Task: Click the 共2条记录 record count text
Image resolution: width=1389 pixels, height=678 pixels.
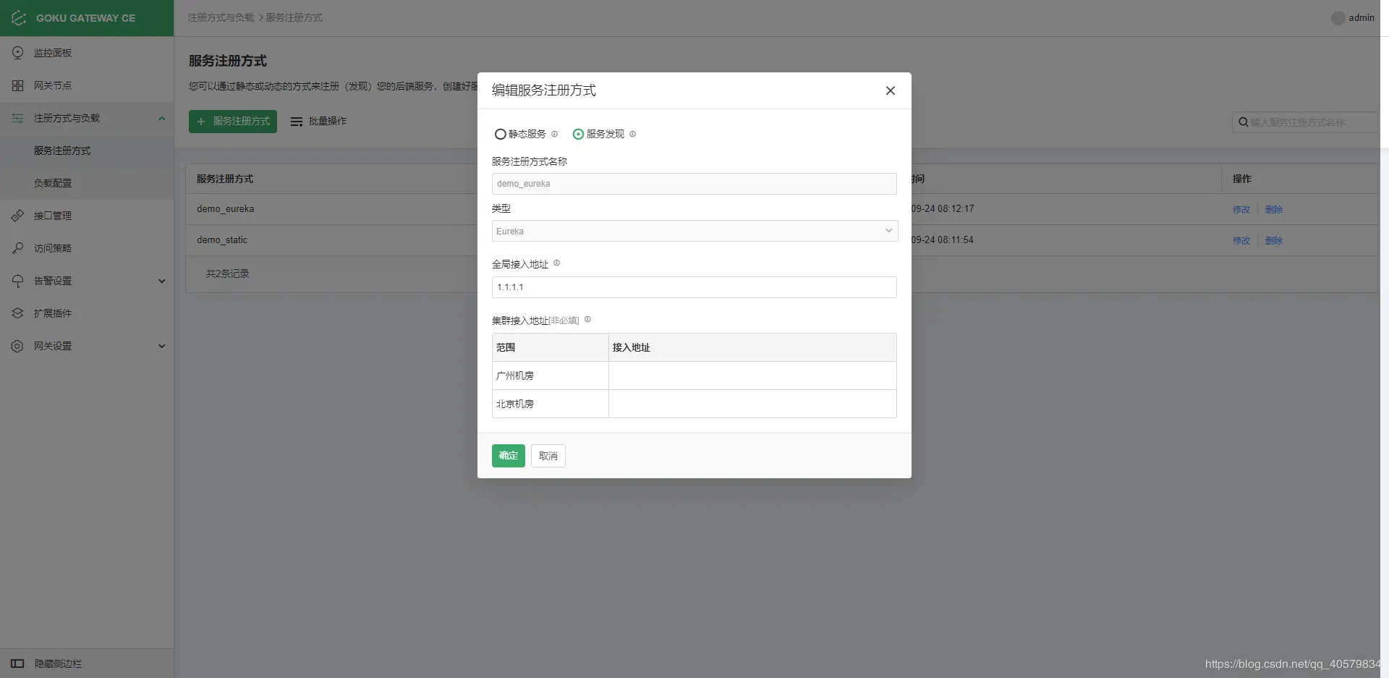Action: 228,274
